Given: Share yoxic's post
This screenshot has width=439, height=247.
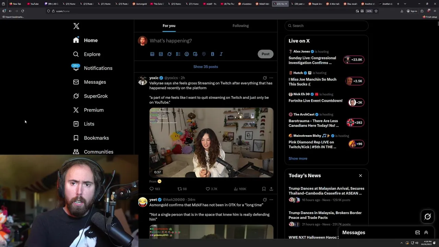Looking at the screenshot, I should (271, 189).
